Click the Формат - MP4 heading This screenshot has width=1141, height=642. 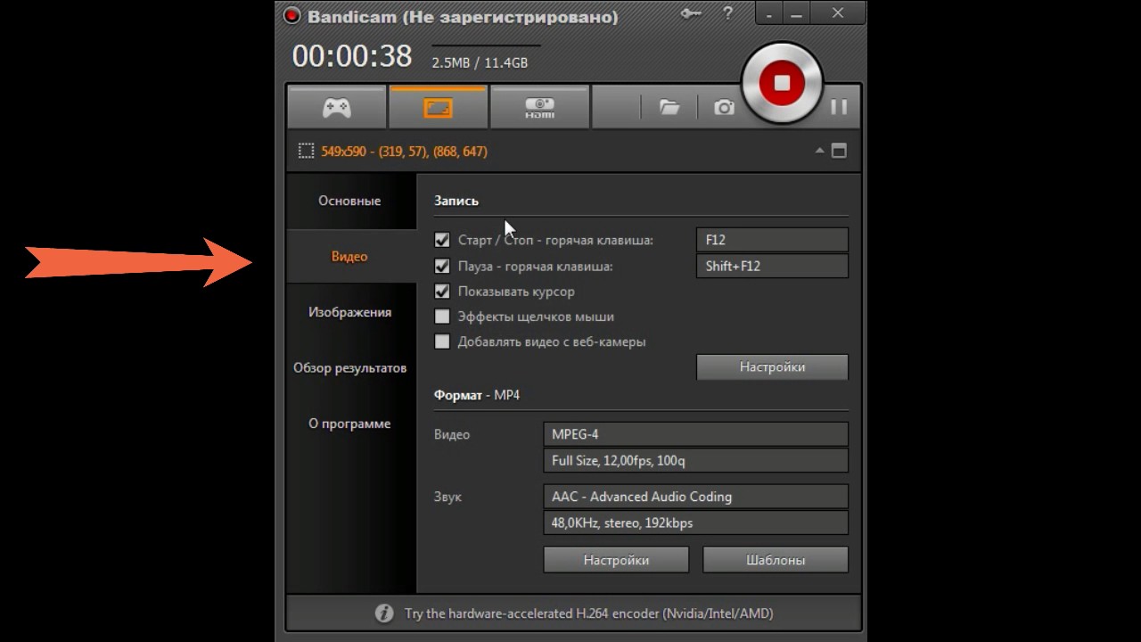pos(477,395)
